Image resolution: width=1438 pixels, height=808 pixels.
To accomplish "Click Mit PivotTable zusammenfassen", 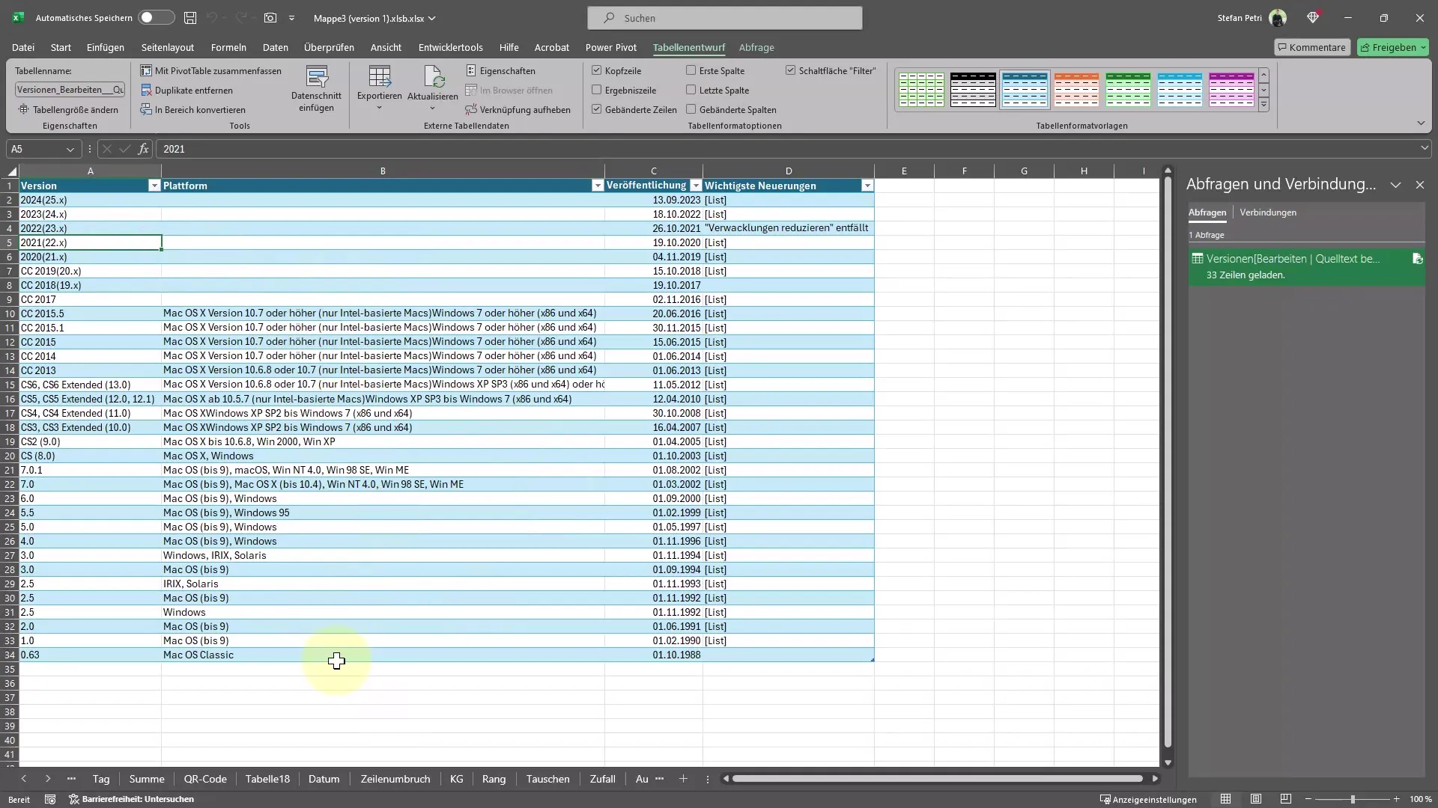I will (x=211, y=70).
